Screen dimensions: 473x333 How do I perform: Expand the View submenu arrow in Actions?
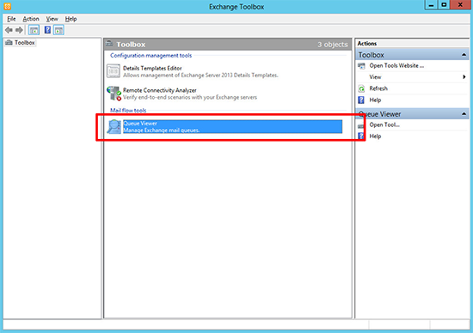(x=464, y=77)
